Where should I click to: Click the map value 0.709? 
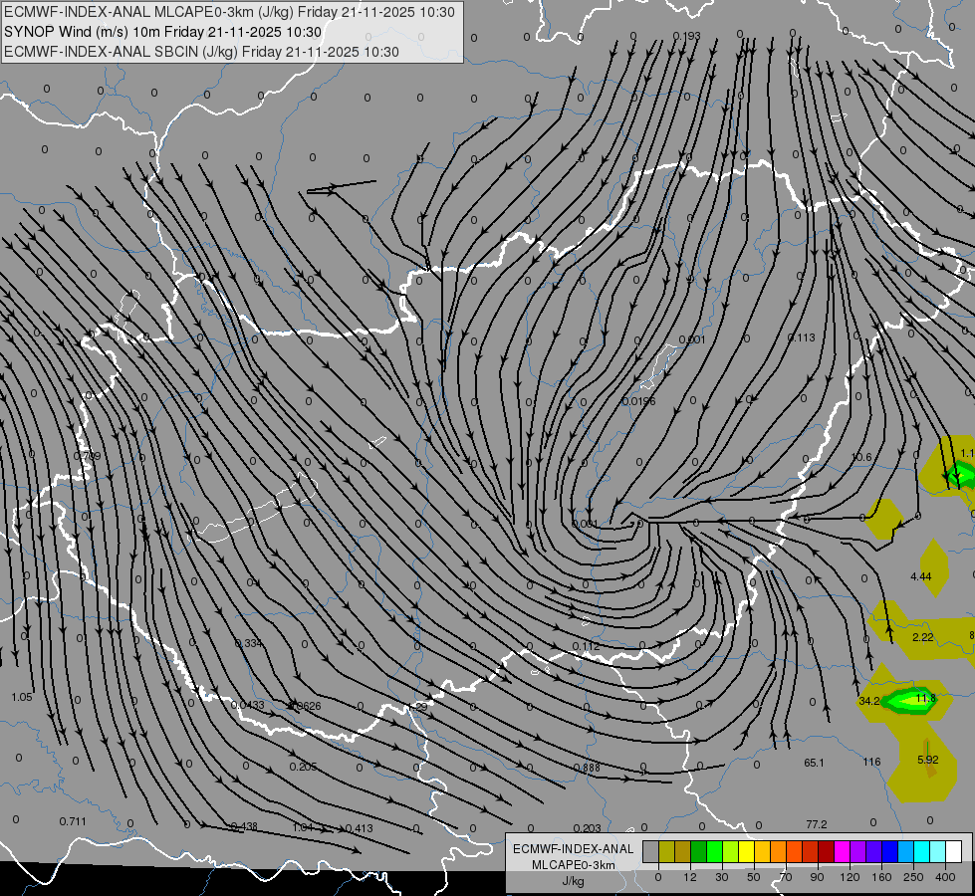[87, 456]
